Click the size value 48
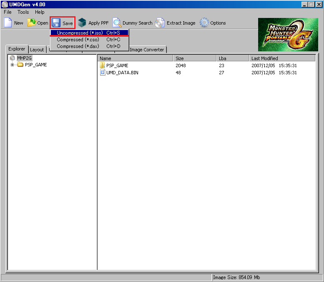Viewport: 324px width, 282px height. pyautogui.click(x=178, y=73)
